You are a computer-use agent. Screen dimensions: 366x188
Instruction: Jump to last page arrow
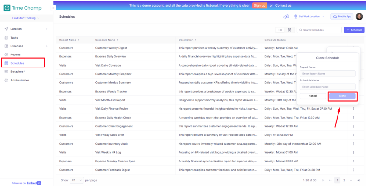358,180
